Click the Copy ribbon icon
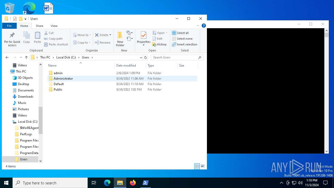 [x=26, y=37]
